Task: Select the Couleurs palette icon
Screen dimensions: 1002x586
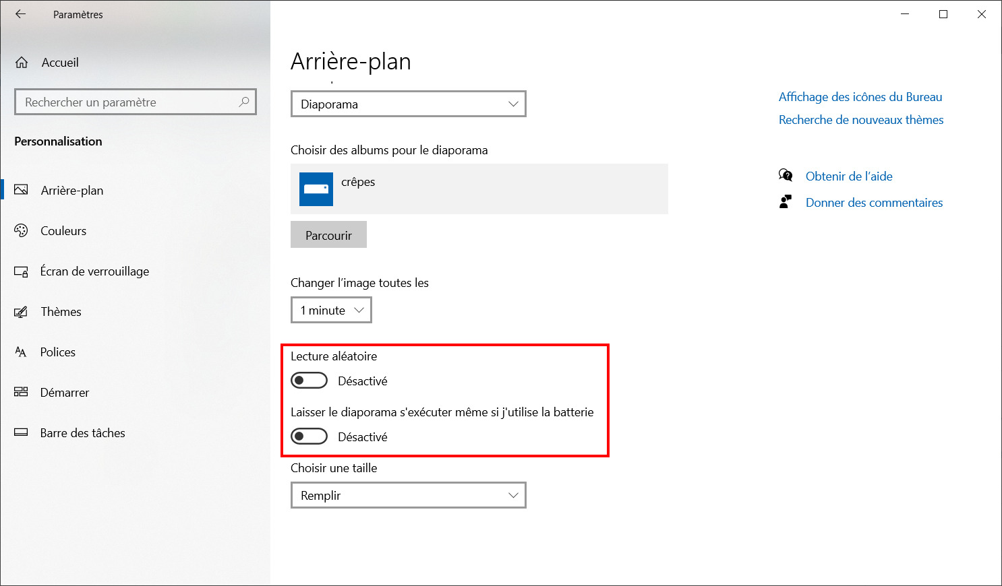Action: click(21, 231)
